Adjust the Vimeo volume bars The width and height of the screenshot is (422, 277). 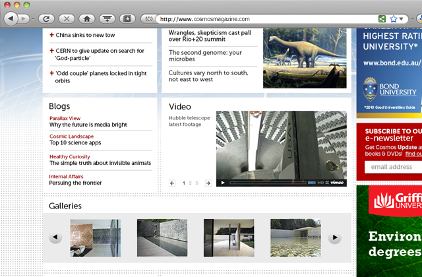click(312, 183)
